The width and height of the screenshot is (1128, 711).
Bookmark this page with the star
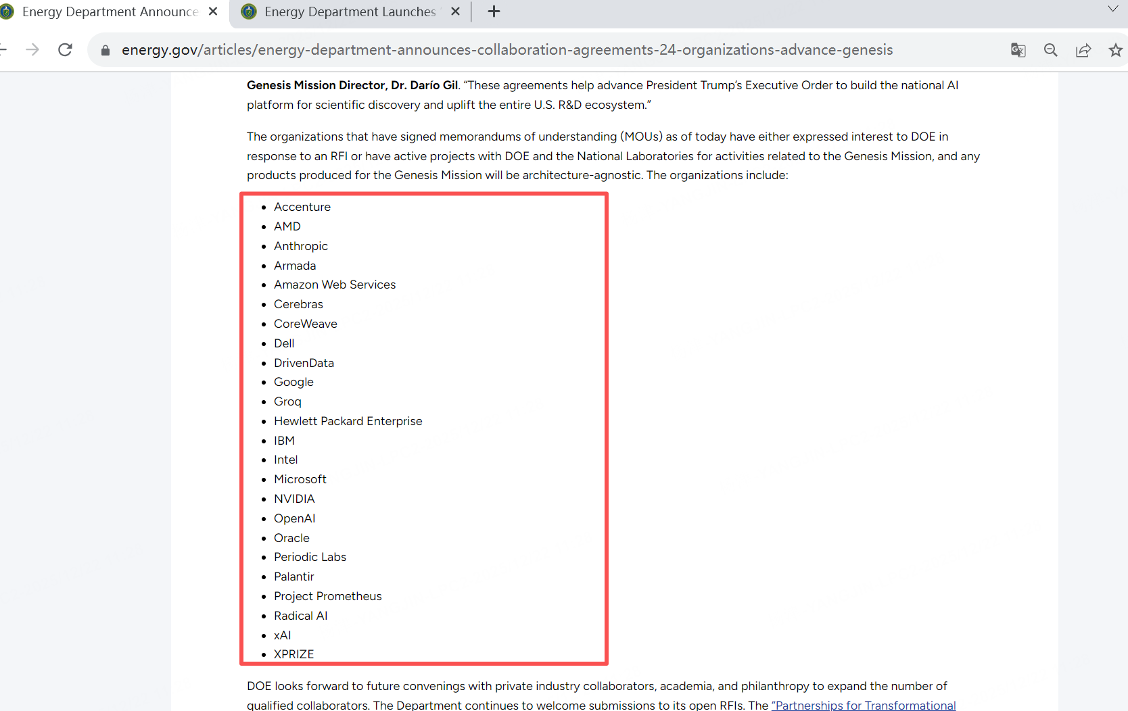pyautogui.click(x=1116, y=50)
